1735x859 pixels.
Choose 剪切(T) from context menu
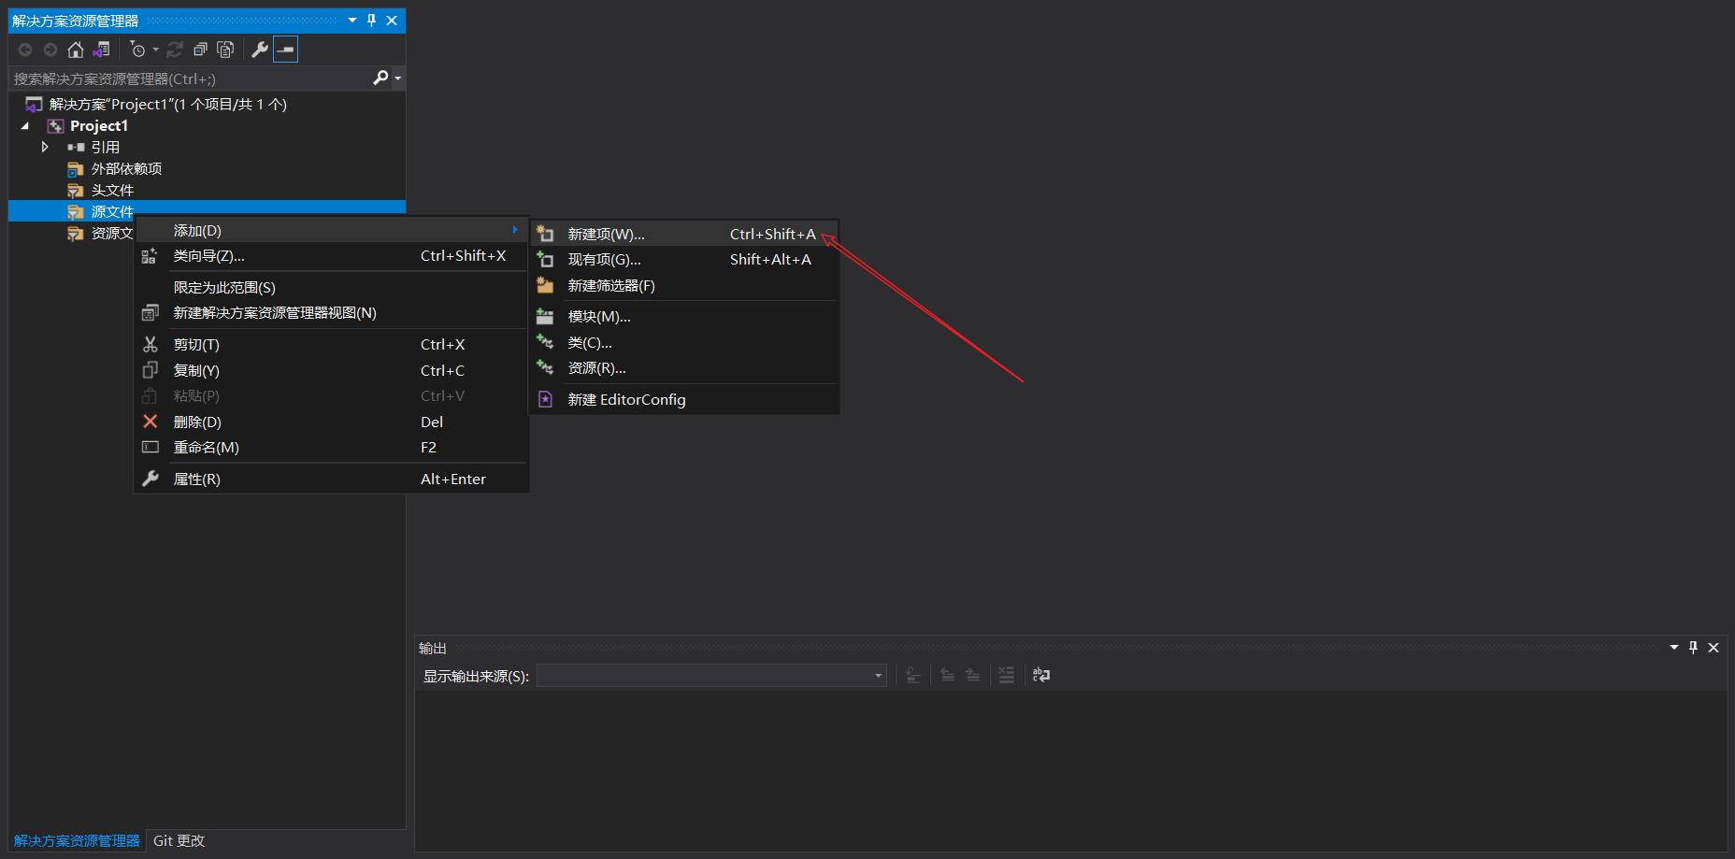(x=331, y=344)
